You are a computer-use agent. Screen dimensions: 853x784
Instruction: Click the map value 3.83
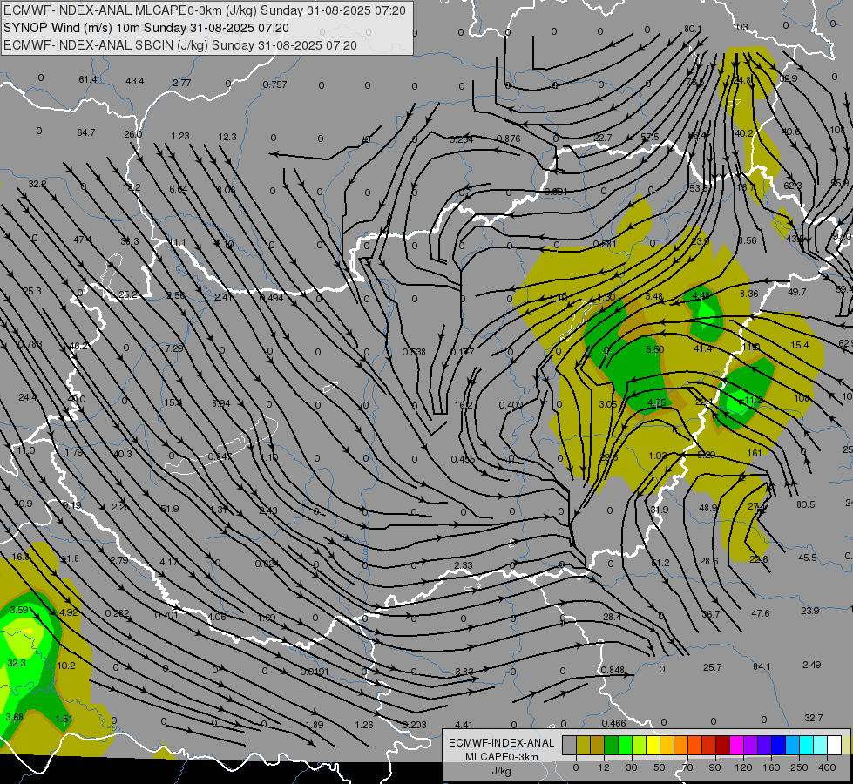[464, 672]
